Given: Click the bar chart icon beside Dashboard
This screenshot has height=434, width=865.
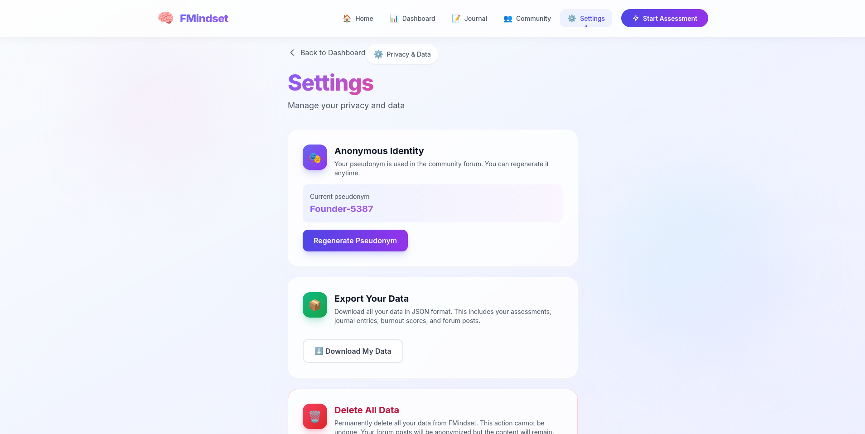Looking at the screenshot, I should [x=394, y=19].
